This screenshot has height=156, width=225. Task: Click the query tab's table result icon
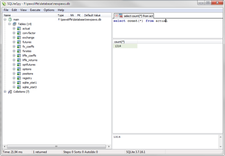(121, 16)
